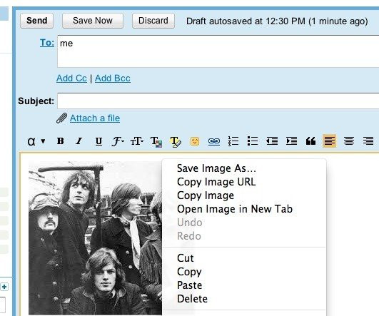Choose Copy Image URL from context menu
The height and width of the screenshot is (316, 379).
pos(216,182)
